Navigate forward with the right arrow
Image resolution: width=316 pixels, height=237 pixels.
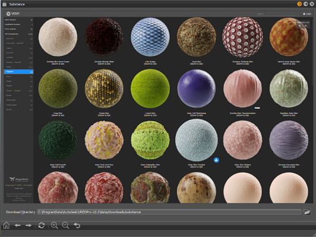pyautogui.click(x=29, y=225)
